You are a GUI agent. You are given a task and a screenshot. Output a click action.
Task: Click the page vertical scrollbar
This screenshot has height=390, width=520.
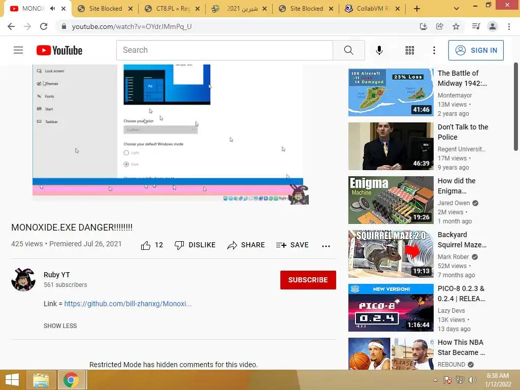(x=516, y=106)
